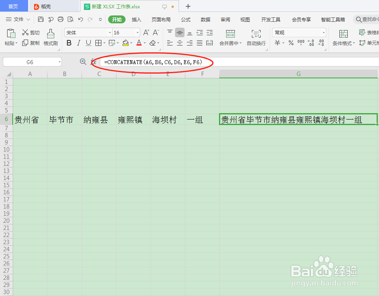Open 条件格式 conditional formatting
Screen dimensions: 379x296
[x=343, y=43]
